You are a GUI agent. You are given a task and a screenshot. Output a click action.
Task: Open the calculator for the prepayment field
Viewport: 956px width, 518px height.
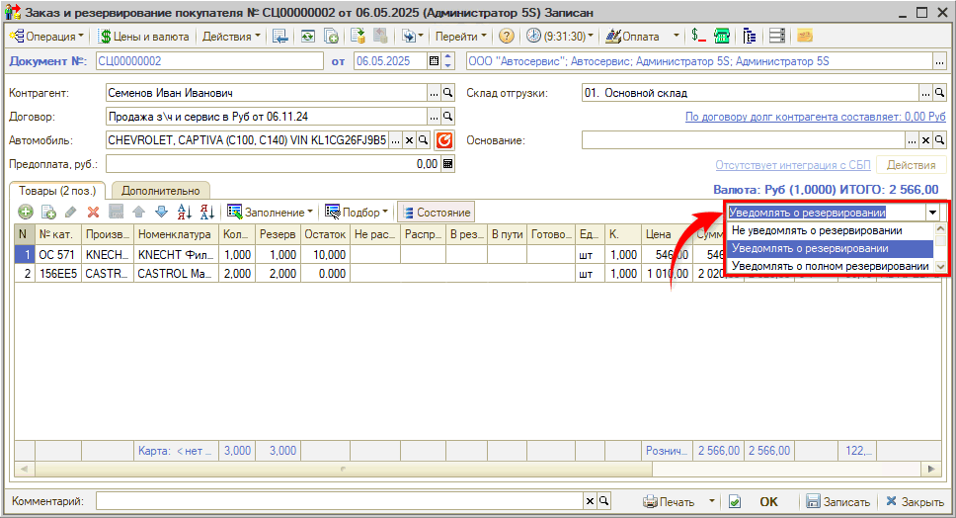click(447, 164)
